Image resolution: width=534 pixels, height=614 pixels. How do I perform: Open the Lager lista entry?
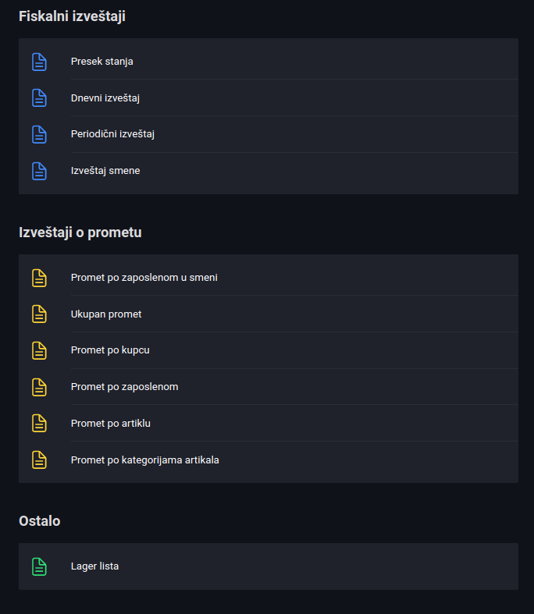(269, 566)
